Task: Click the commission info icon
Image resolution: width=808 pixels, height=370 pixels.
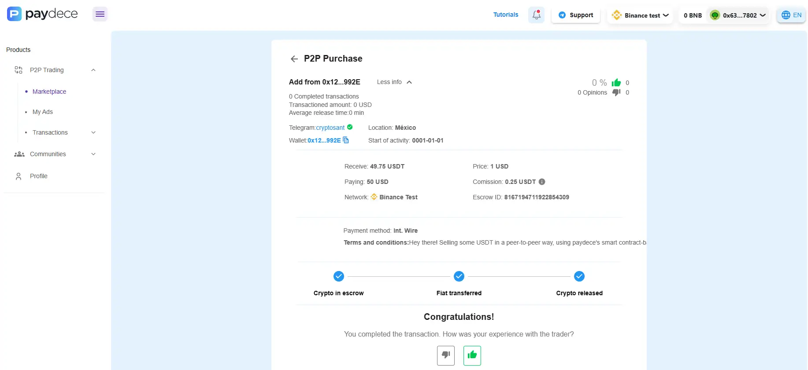Action: 542,182
